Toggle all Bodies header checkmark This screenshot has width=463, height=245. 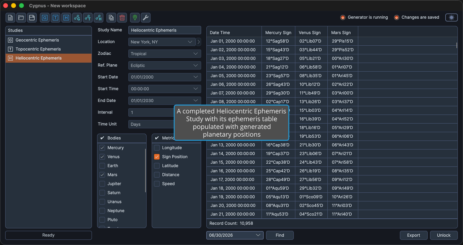click(102, 138)
